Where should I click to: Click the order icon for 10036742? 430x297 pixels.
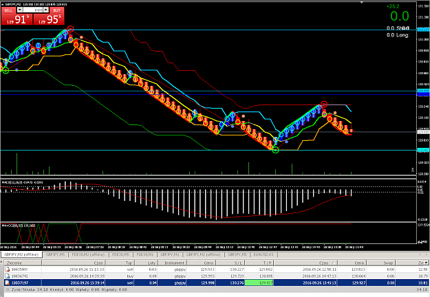tap(8, 276)
